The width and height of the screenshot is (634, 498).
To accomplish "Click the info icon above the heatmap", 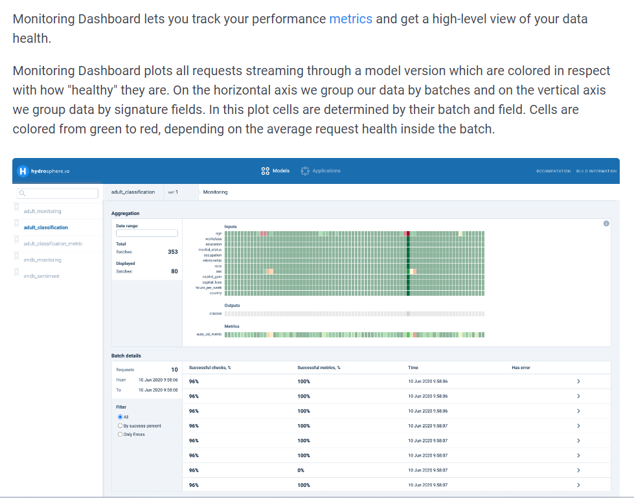I will 606,223.
